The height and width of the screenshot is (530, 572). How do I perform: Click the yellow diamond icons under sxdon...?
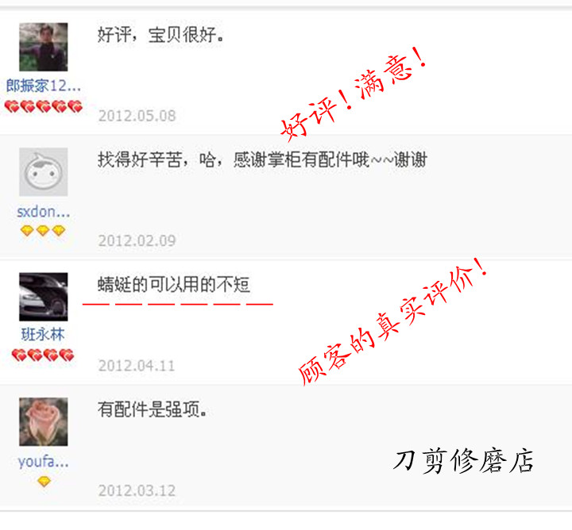(x=43, y=231)
